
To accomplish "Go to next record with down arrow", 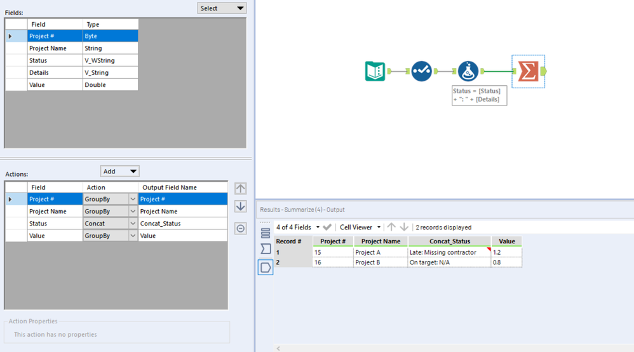I will [x=404, y=227].
